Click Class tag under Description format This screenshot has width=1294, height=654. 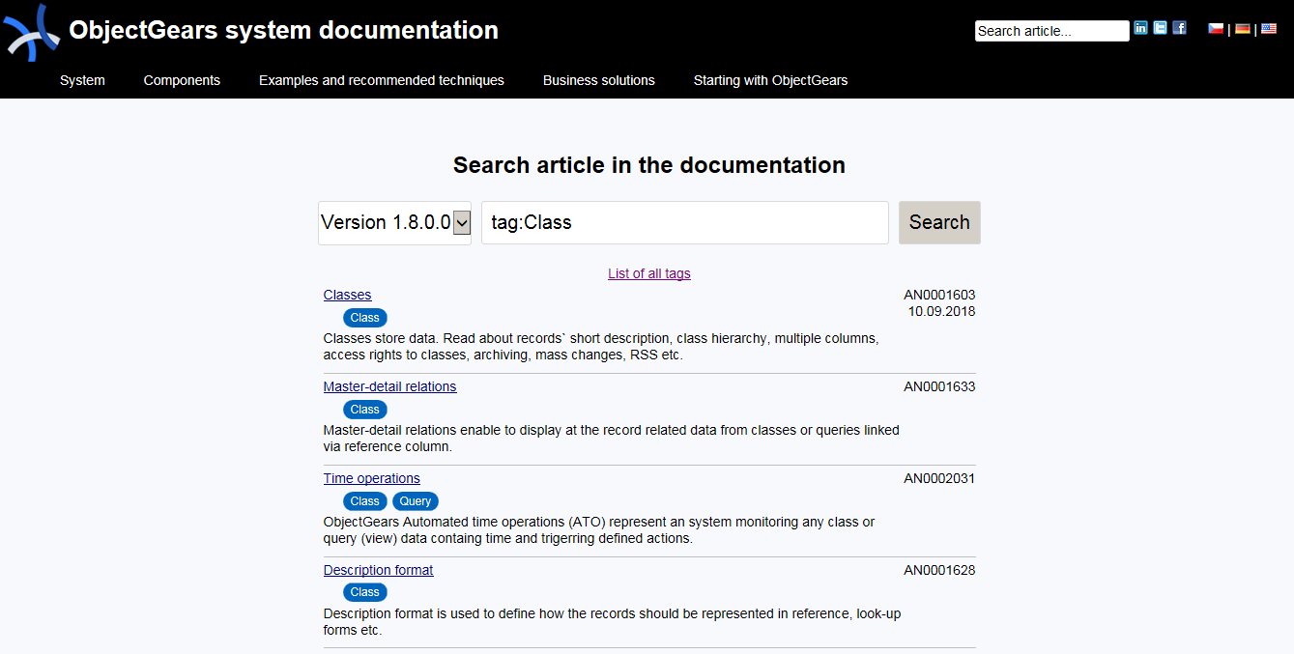pos(365,592)
